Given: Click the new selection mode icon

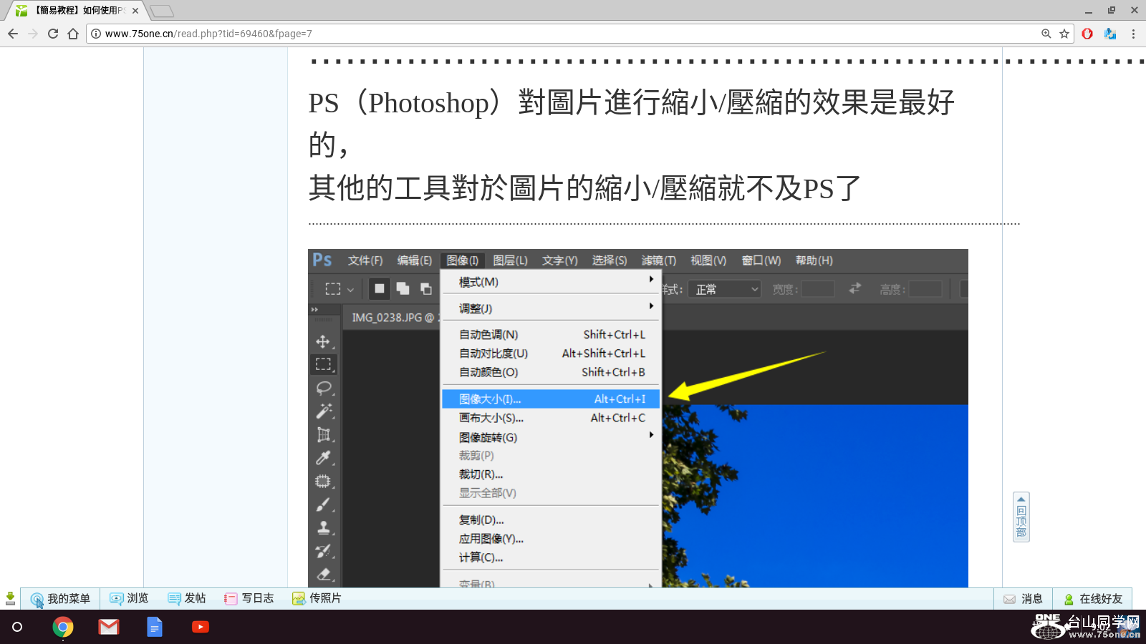Looking at the screenshot, I should tap(380, 288).
